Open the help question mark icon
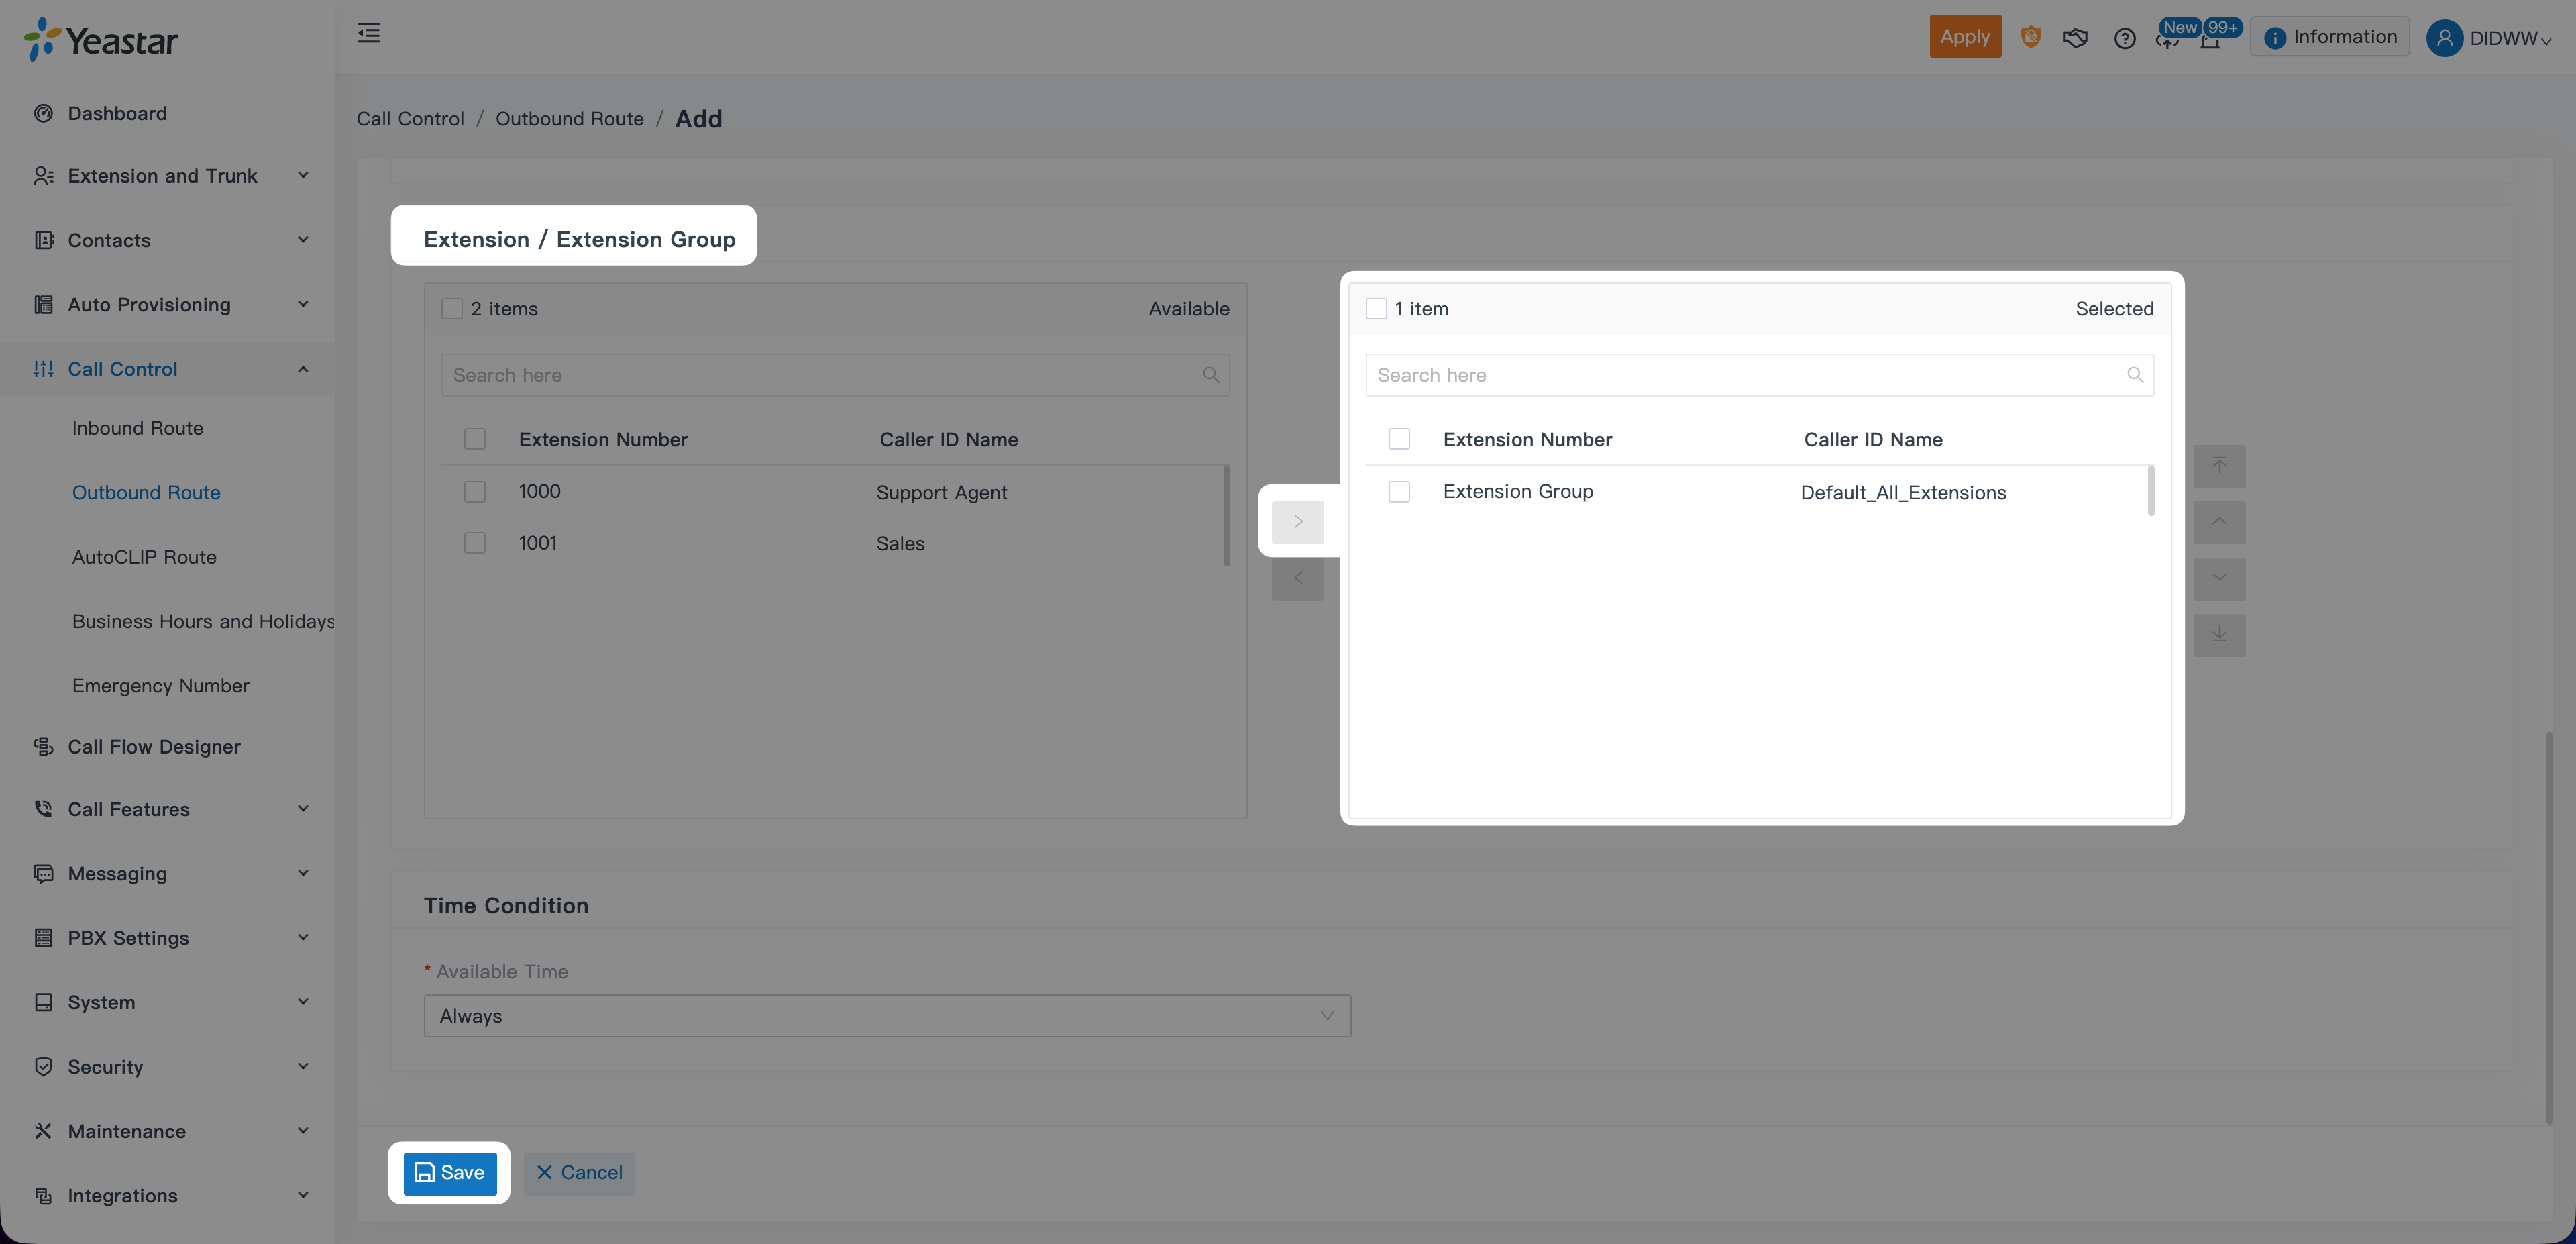The width and height of the screenshot is (2576, 1244). [x=2124, y=38]
